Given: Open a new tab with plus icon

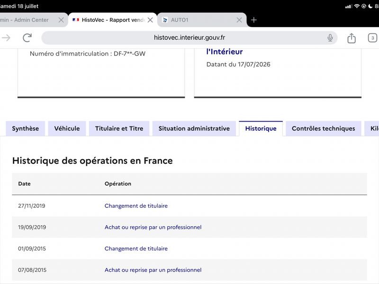Looking at the screenshot, I should click(253, 20).
